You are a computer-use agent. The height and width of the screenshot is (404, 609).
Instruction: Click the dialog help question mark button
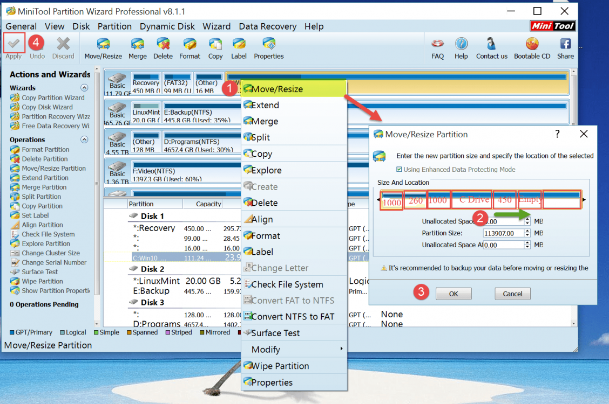pos(557,134)
